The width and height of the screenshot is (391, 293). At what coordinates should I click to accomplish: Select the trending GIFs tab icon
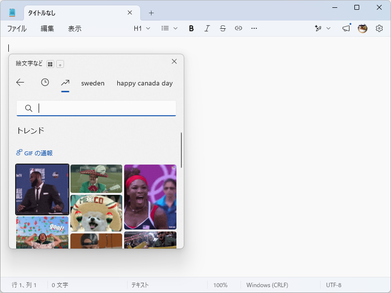point(65,83)
